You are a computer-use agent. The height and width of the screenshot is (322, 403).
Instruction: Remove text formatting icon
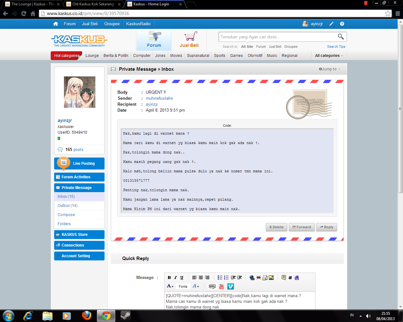coord(297,278)
